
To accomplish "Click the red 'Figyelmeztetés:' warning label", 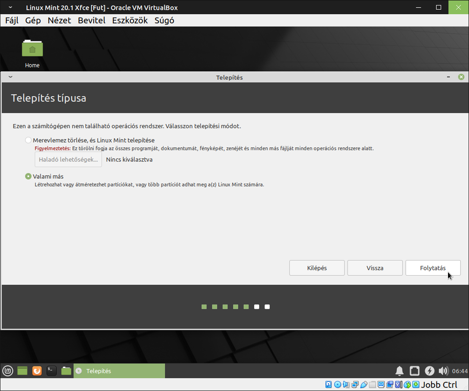I will 53,148.
